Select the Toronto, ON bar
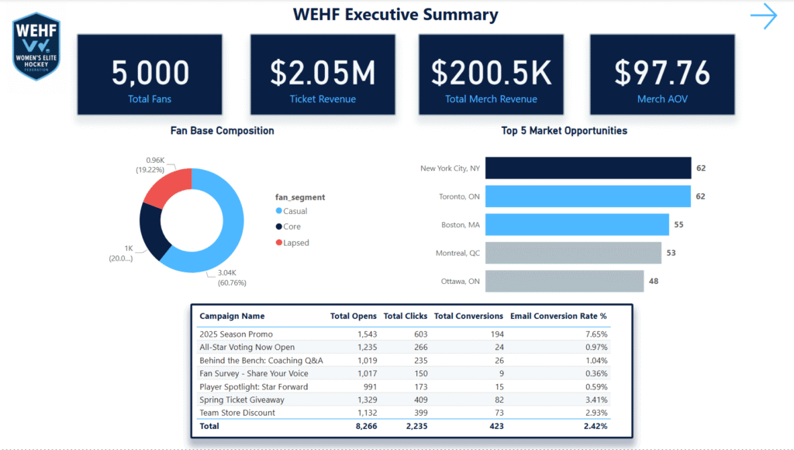This screenshot has height=450, width=794. click(588, 196)
